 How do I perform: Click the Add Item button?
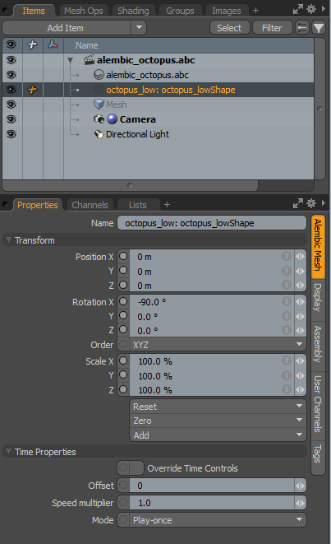(x=66, y=28)
